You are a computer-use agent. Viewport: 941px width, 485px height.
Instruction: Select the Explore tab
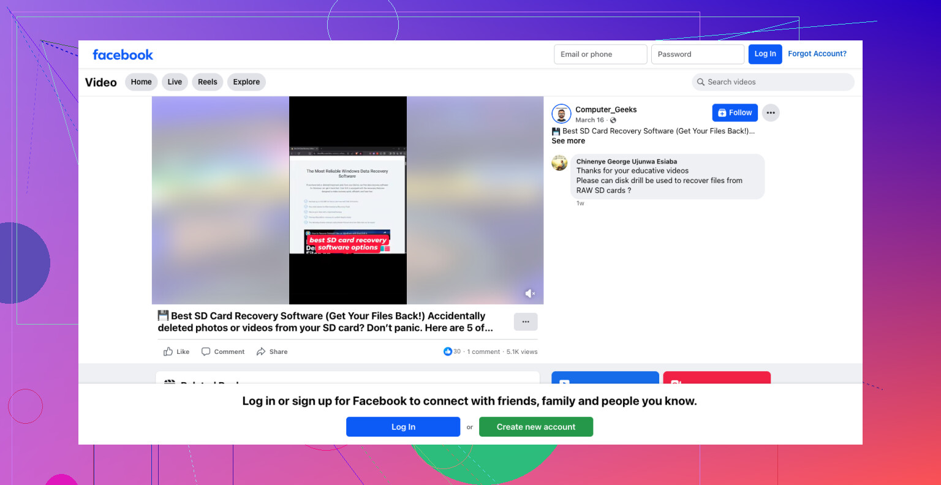tap(246, 82)
